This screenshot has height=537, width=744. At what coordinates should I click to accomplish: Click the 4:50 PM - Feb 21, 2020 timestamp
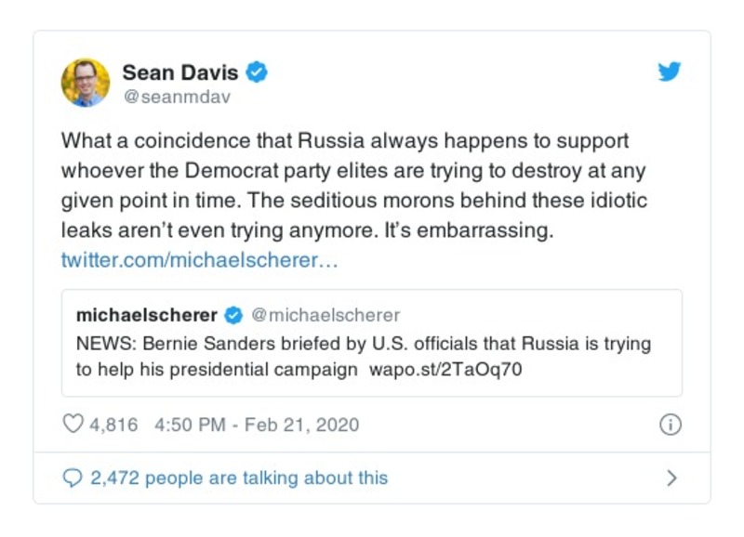click(257, 425)
